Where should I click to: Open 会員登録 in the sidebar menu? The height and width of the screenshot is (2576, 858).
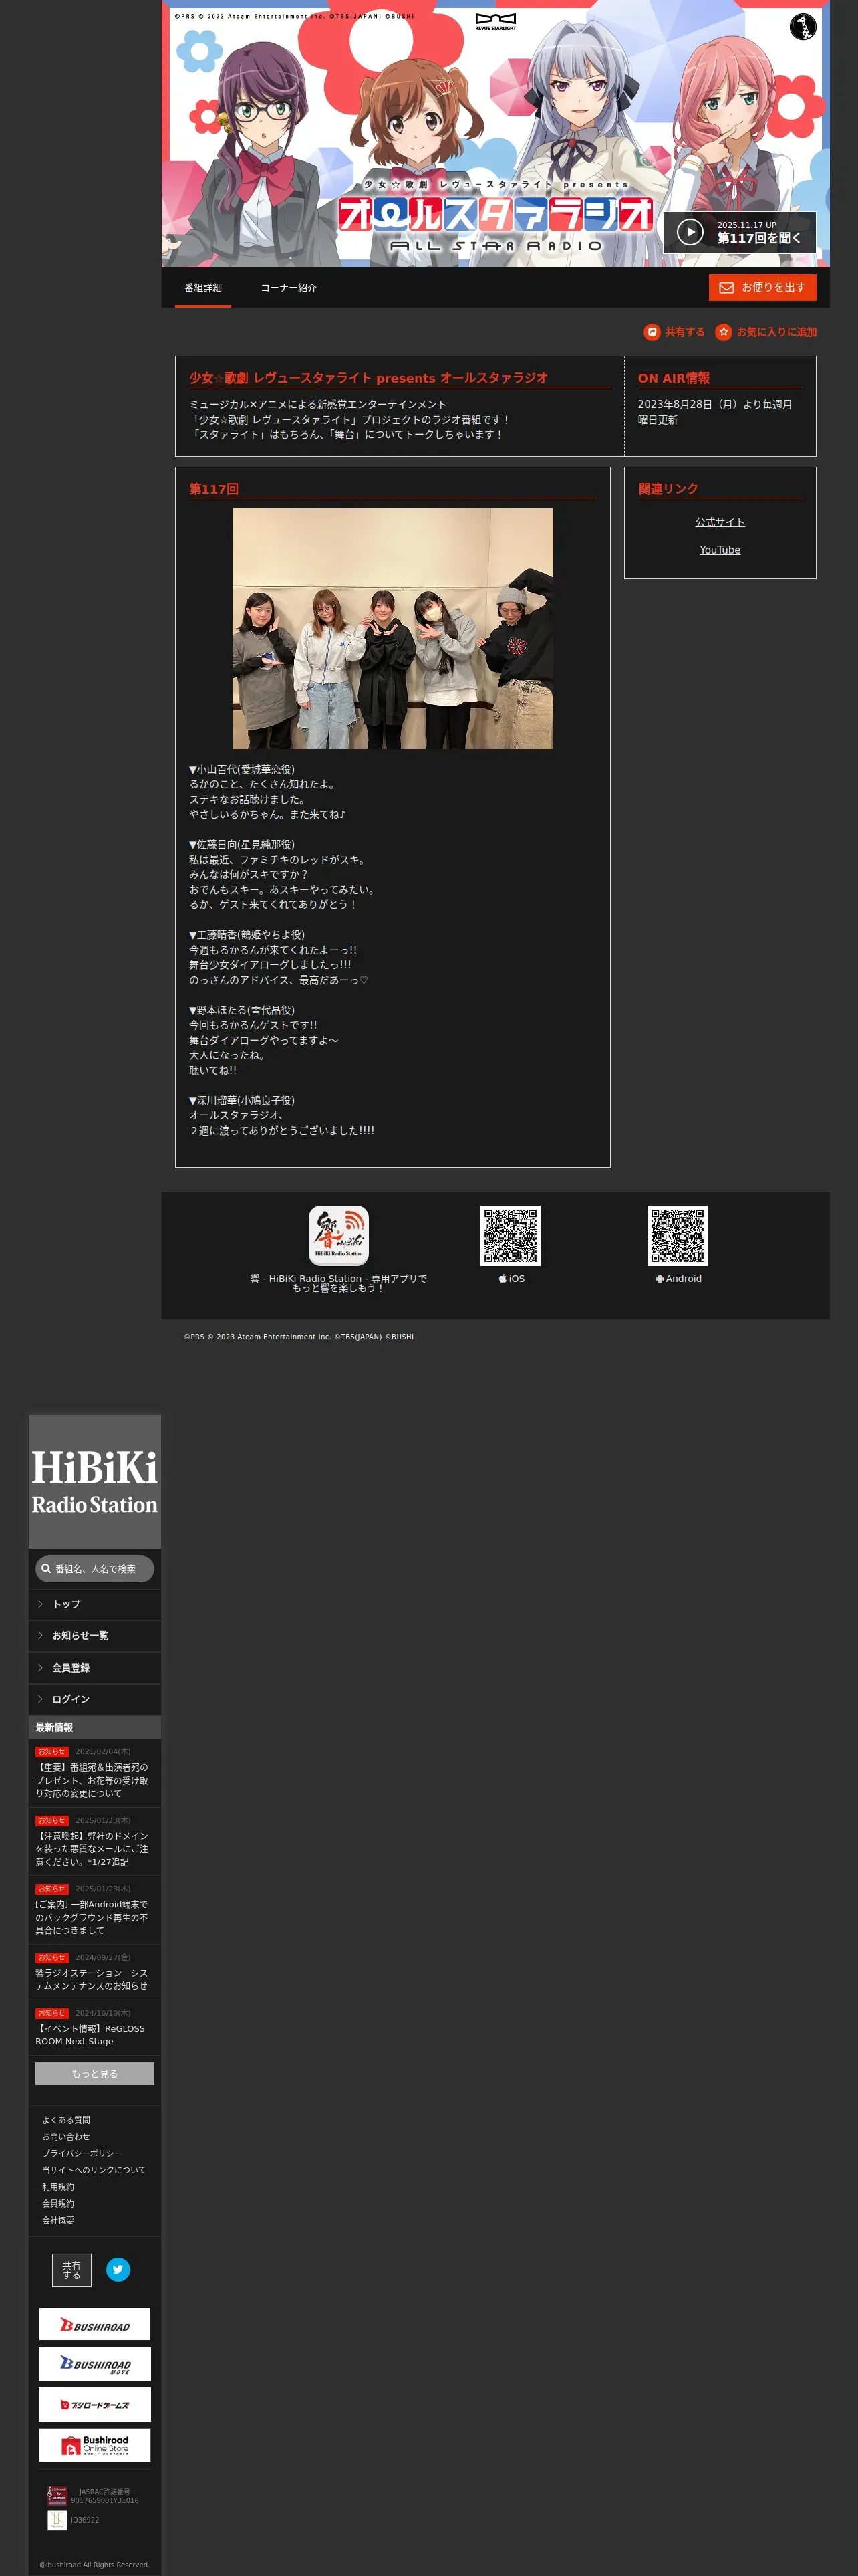coord(95,1668)
